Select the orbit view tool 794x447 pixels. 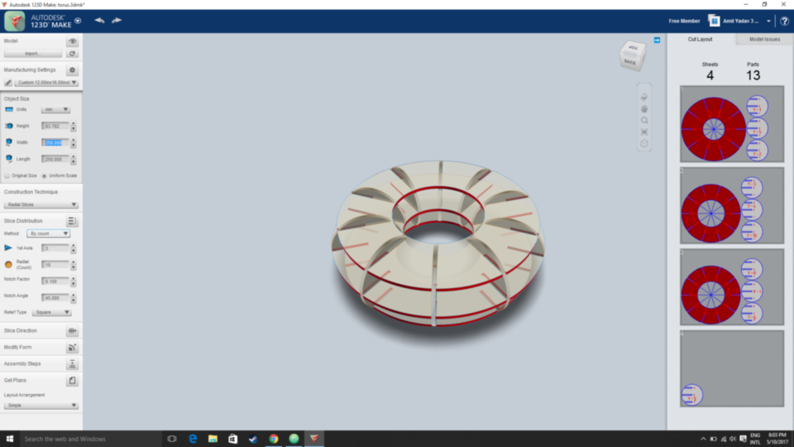point(644,97)
